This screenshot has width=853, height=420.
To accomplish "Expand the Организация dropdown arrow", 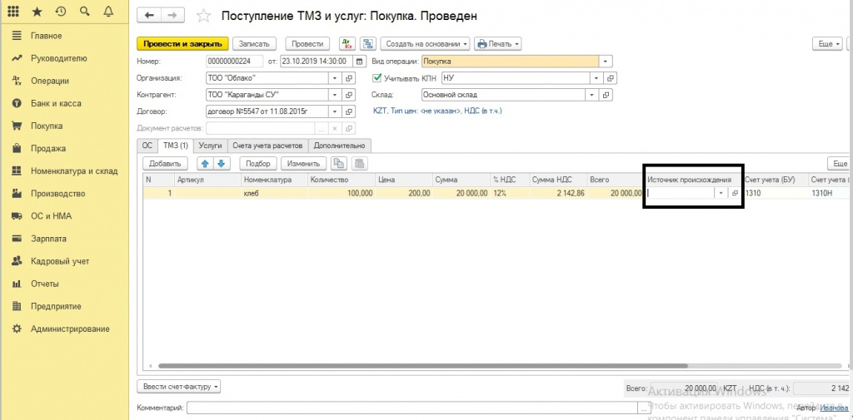I will pyautogui.click(x=335, y=78).
